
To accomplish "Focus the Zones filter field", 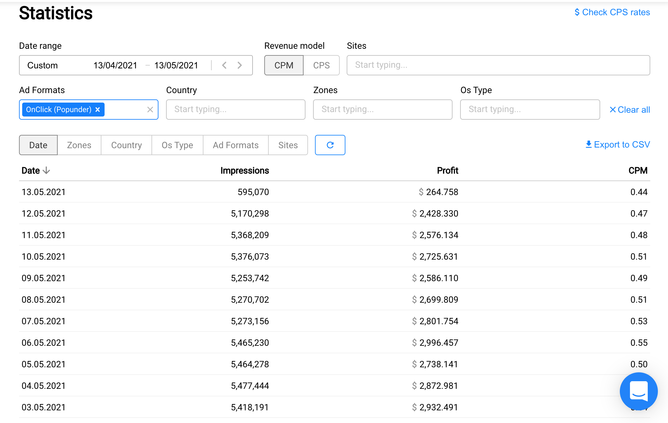I will [x=382, y=110].
